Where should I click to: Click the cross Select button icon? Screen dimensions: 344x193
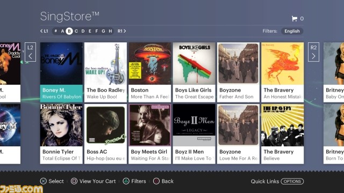click(44, 181)
